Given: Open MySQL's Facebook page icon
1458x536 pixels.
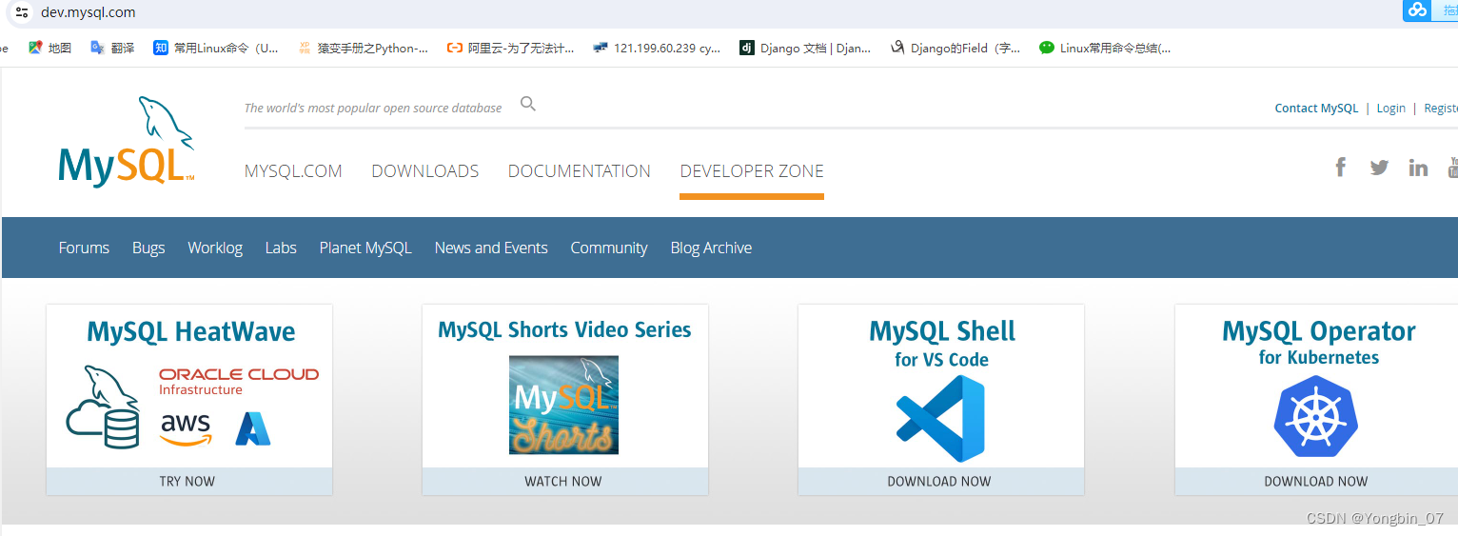Looking at the screenshot, I should 1340,168.
